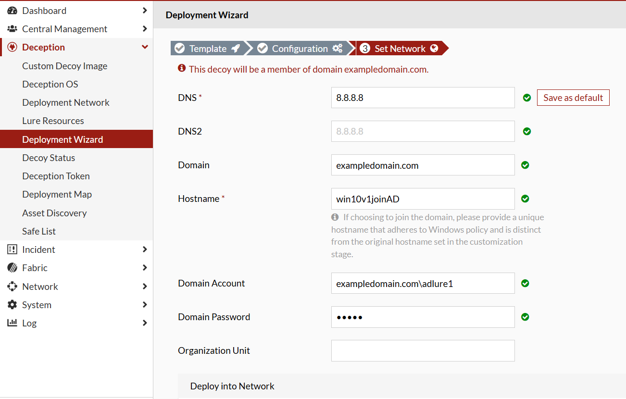
Task: Click the Save as default button
Action: click(573, 98)
